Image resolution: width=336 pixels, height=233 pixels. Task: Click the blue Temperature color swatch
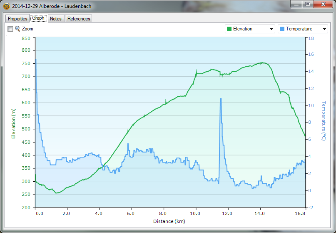pos(282,29)
